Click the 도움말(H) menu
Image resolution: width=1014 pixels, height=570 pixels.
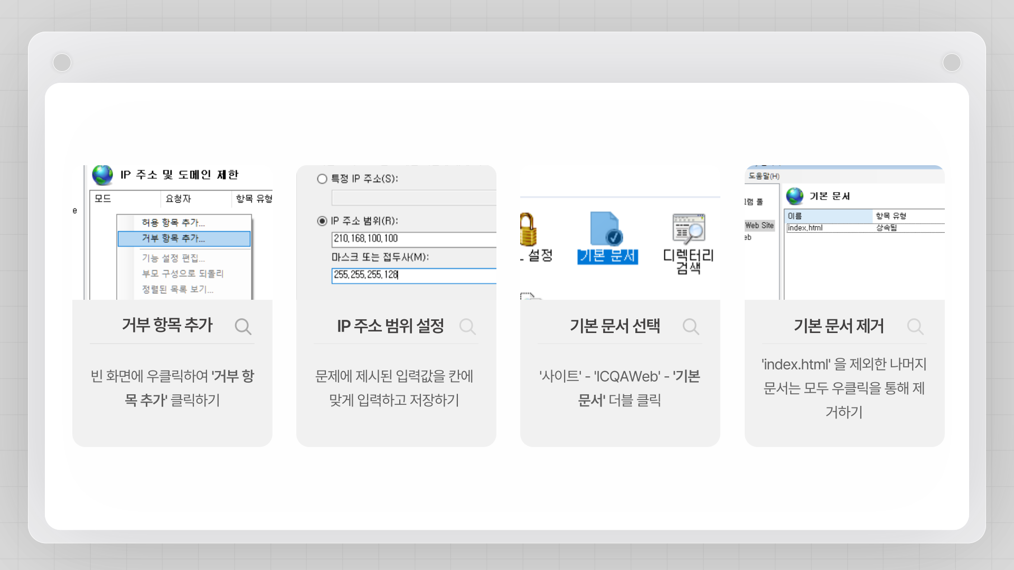tap(764, 176)
